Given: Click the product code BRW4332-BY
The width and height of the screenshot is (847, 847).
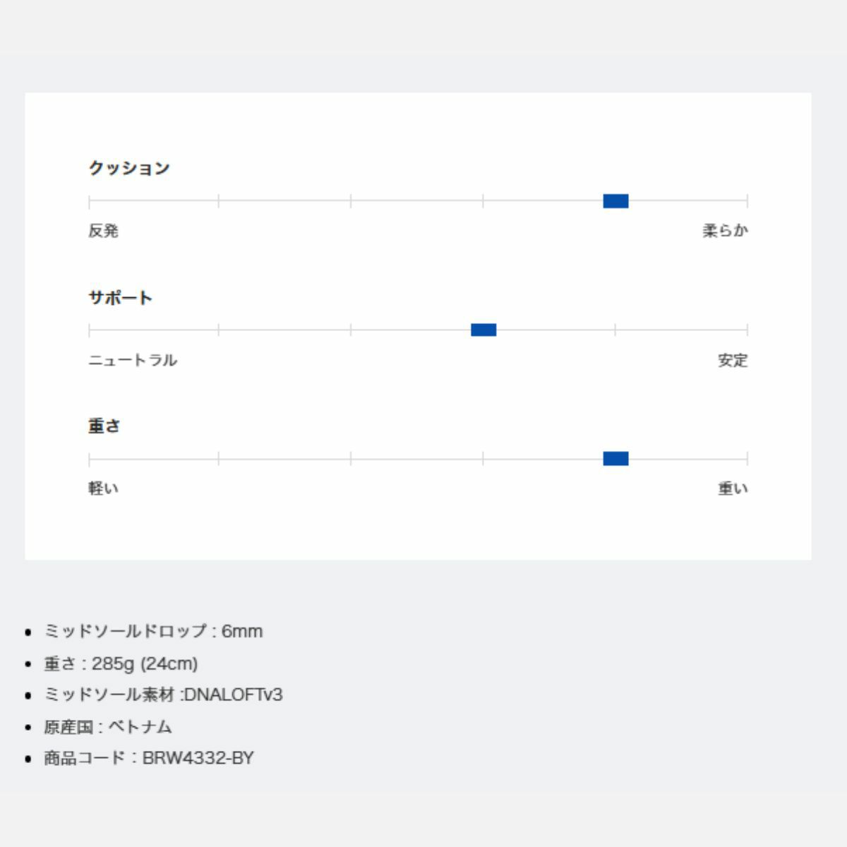Looking at the screenshot, I should (198, 758).
